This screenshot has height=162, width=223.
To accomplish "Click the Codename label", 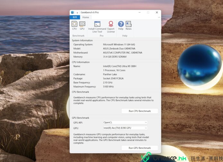I will [x=79, y=74].
